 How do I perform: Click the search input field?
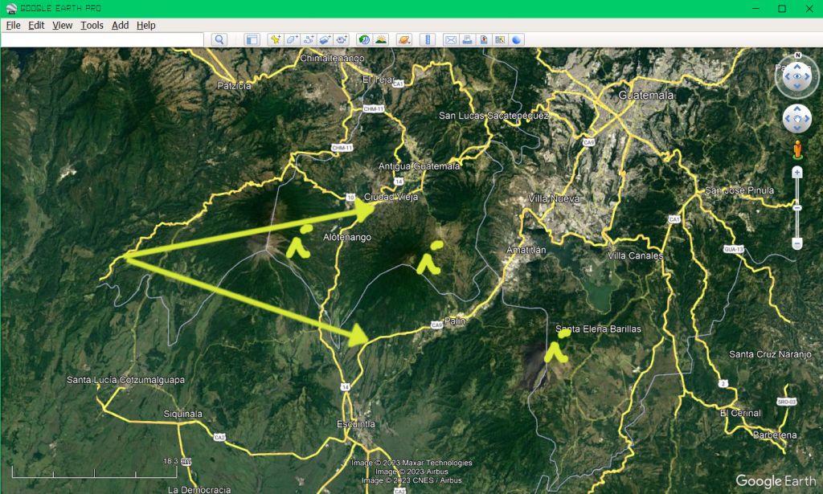tap(102, 39)
